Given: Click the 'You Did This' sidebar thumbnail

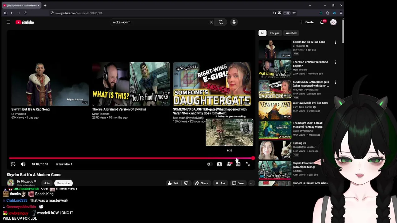Looking at the screenshot, I should point(275,110).
